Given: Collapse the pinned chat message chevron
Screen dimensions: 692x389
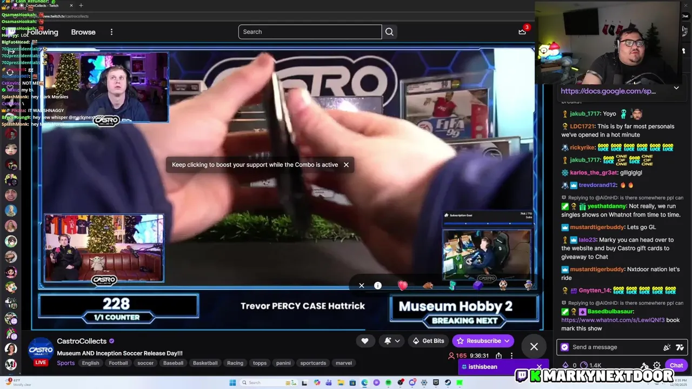Looking at the screenshot, I should click(x=676, y=88).
